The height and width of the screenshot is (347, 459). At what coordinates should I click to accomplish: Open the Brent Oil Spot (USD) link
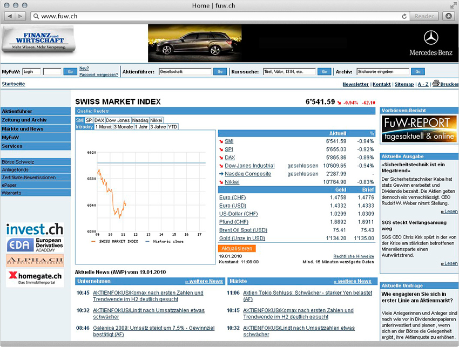(x=243, y=230)
